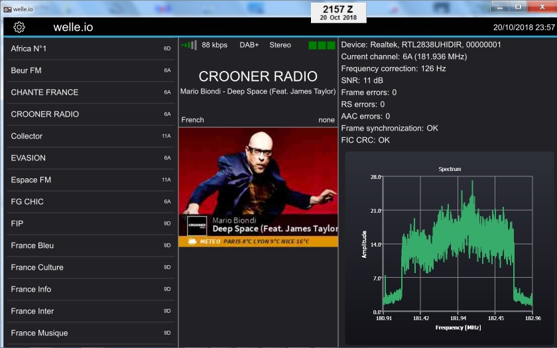The image size is (557, 348).
Task: Click the welle.io title bar app icon
Action: pyautogui.click(x=7, y=8)
